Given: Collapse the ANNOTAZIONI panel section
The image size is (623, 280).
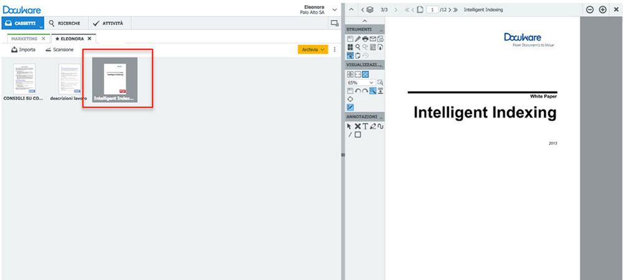Looking at the screenshot, I should (381, 118).
